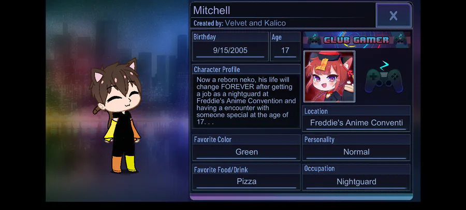Screen dimensions: 466x210
Task: Click the left controller icon on banner
Action: [x=314, y=40]
